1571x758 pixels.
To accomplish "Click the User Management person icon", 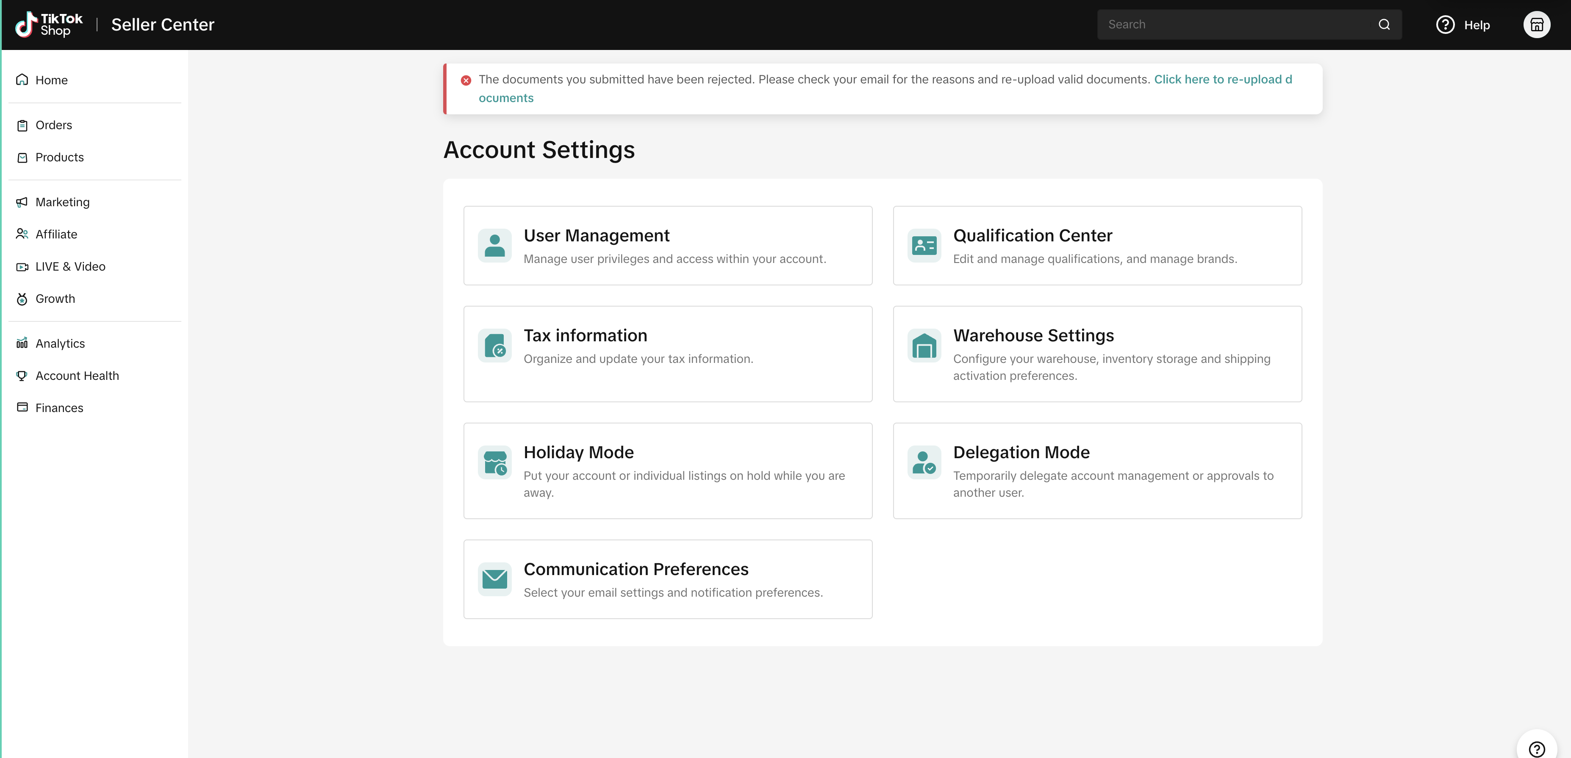I will coord(494,246).
